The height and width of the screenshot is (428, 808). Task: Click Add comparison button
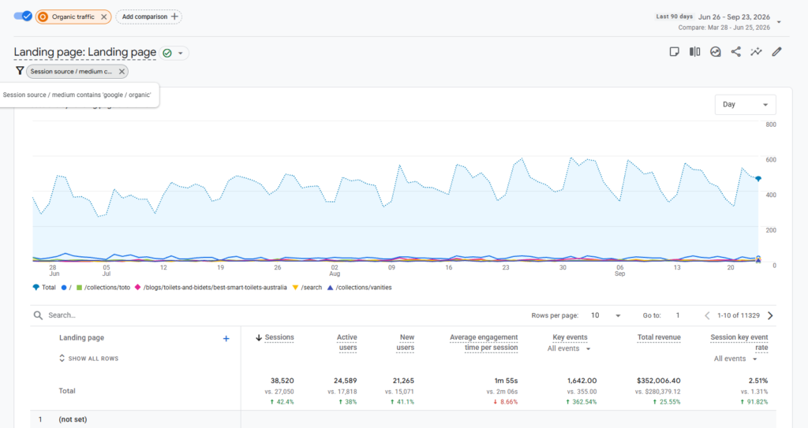(149, 17)
